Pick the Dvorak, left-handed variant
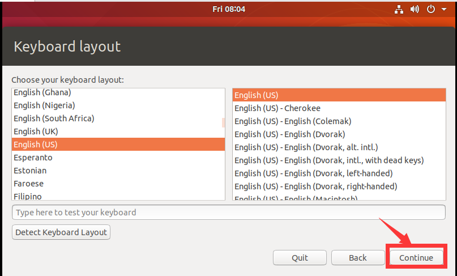The image size is (457, 276). tap(339, 173)
